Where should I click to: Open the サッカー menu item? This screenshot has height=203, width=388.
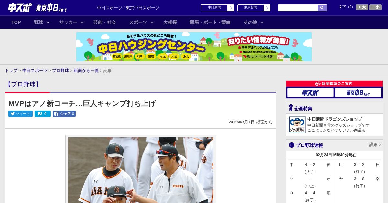tap(68, 22)
